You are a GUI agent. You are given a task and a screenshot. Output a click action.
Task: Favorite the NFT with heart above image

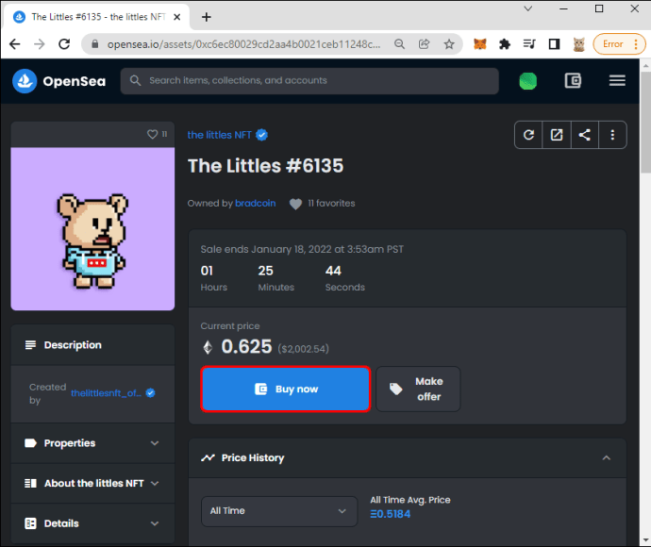pyautogui.click(x=152, y=135)
